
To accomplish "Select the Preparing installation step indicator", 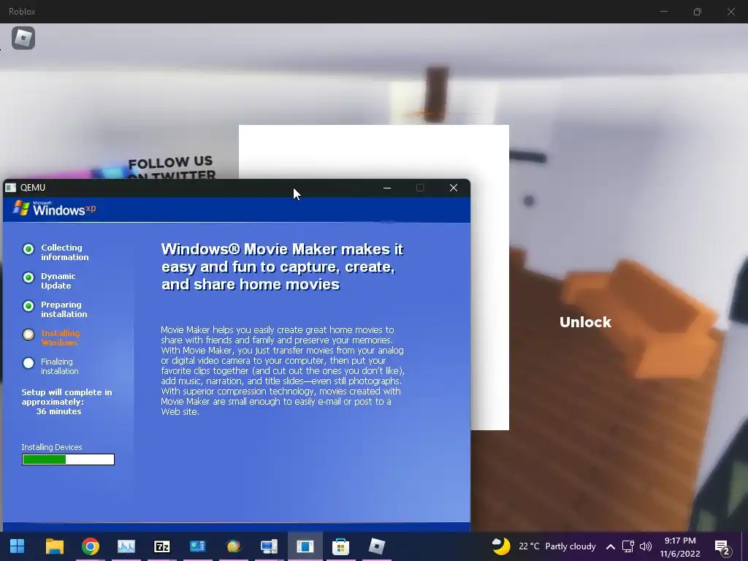I will click(x=28, y=306).
